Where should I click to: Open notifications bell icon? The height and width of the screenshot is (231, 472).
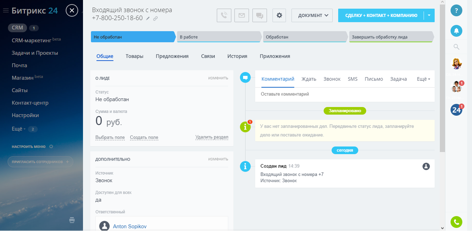pos(456,30)
